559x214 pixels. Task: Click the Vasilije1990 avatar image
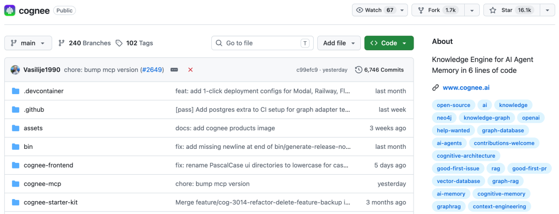(16, 70)
